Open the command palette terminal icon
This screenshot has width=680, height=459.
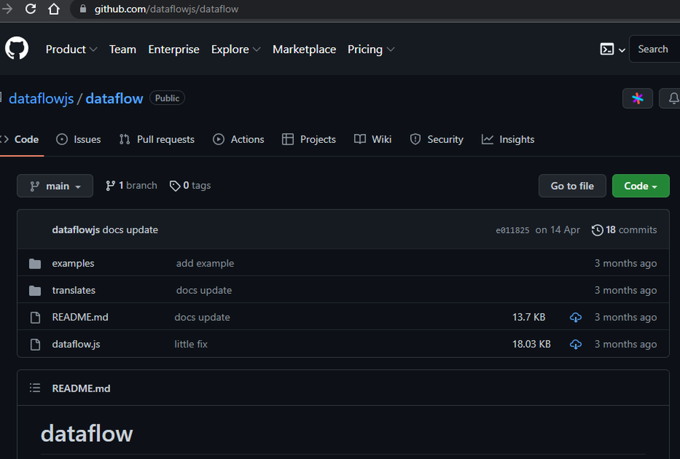(x=607, y=49)
